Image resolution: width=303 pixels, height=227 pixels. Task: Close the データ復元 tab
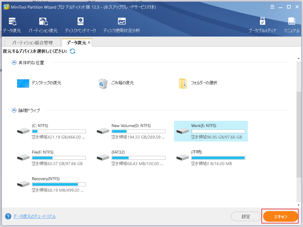(89, 42)
